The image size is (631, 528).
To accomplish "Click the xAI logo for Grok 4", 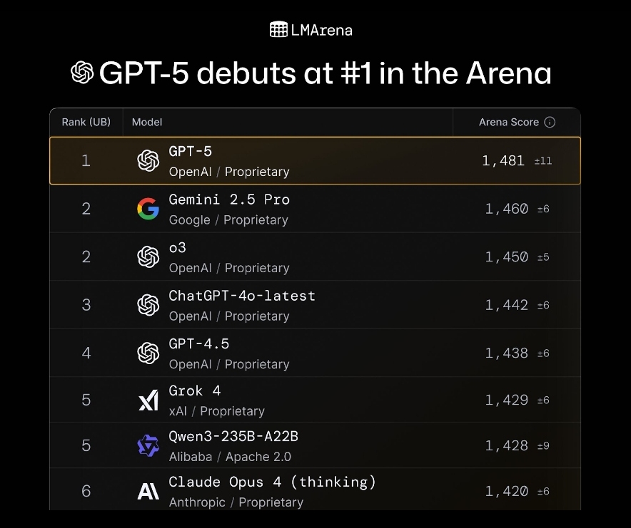I will coord(148,400).
